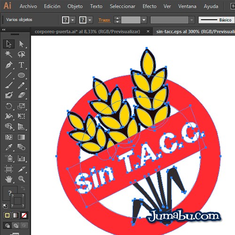Select the Blob Brush tool
The image size is (235, 235).
tap(9, 95)
